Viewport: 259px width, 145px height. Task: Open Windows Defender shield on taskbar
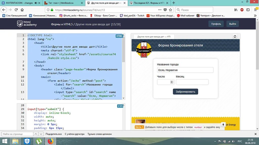(x=27, y=141)
